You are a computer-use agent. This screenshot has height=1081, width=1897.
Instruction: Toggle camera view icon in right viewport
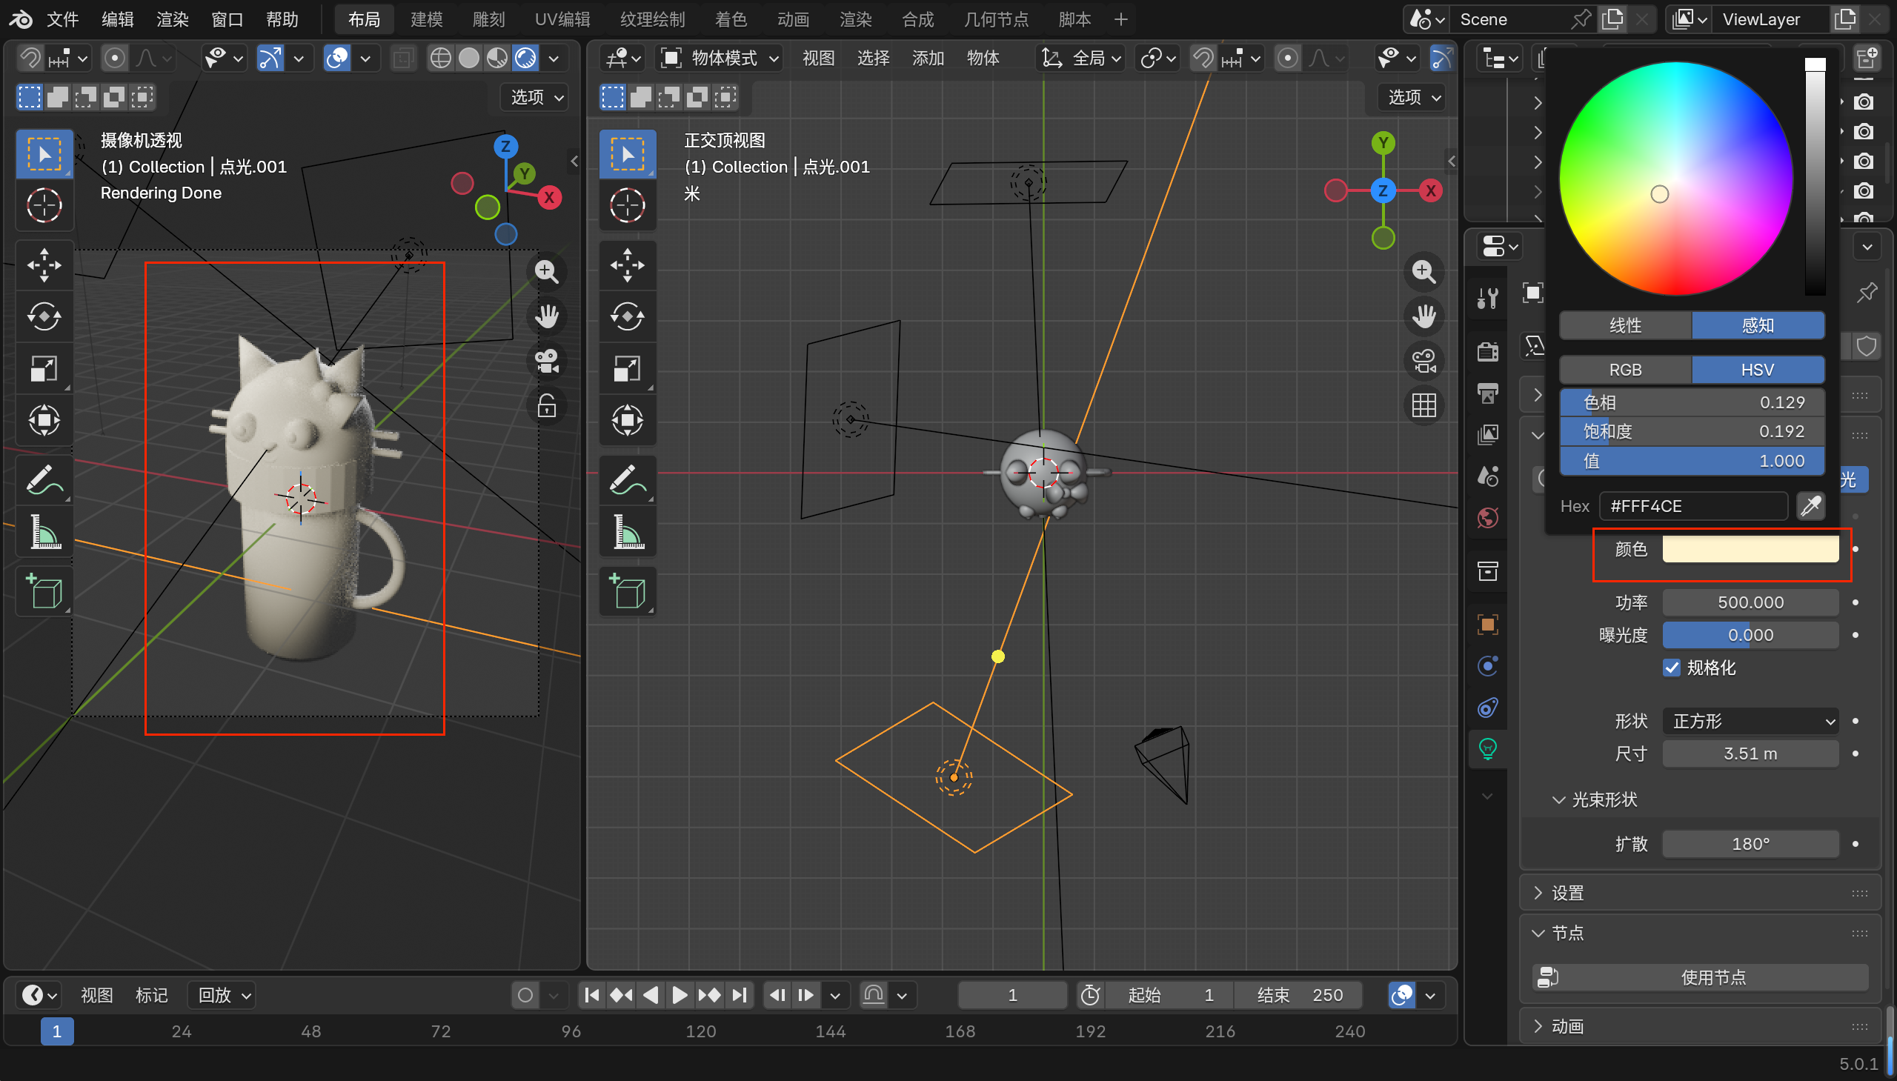[x=1423, y=362]
